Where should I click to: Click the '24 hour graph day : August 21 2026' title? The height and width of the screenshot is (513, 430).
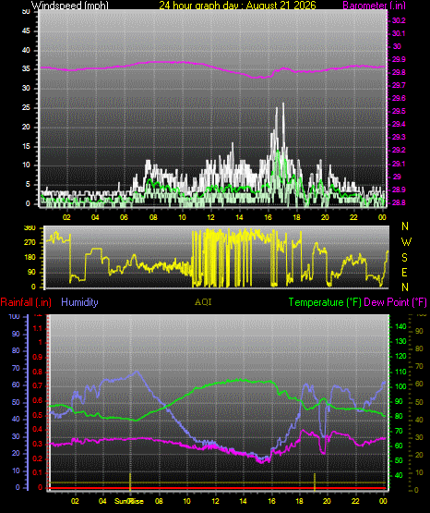[237, 5]
